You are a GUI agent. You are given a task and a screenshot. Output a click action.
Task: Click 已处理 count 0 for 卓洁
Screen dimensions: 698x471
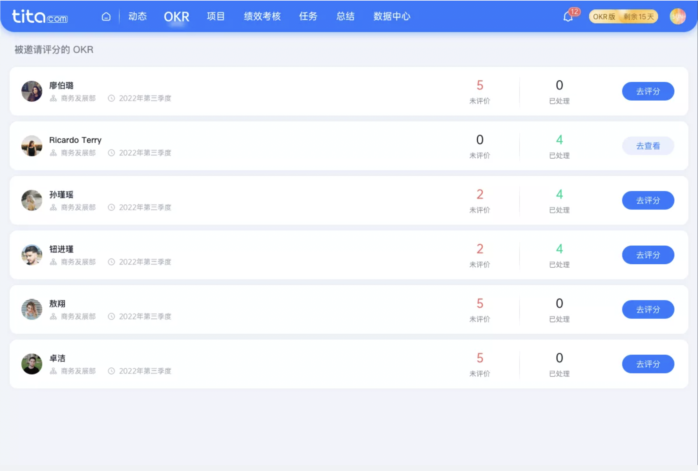click(559, 358)
